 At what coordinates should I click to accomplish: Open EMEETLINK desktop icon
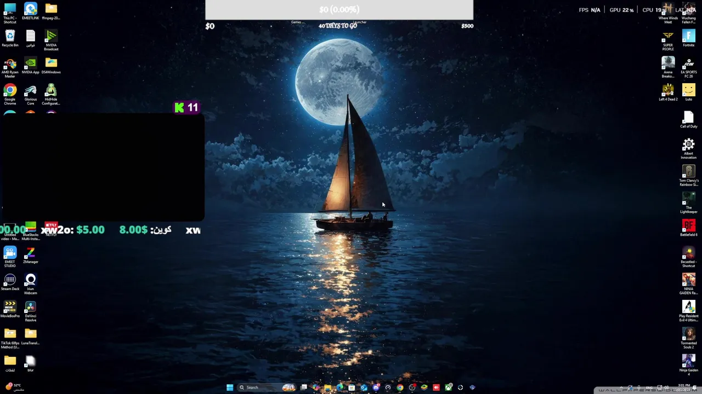point(30,11)
